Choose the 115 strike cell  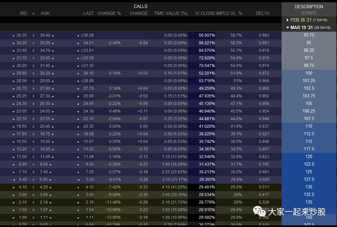point(309,141)
